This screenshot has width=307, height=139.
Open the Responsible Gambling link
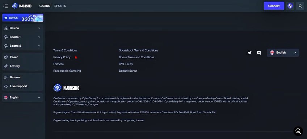67,71
